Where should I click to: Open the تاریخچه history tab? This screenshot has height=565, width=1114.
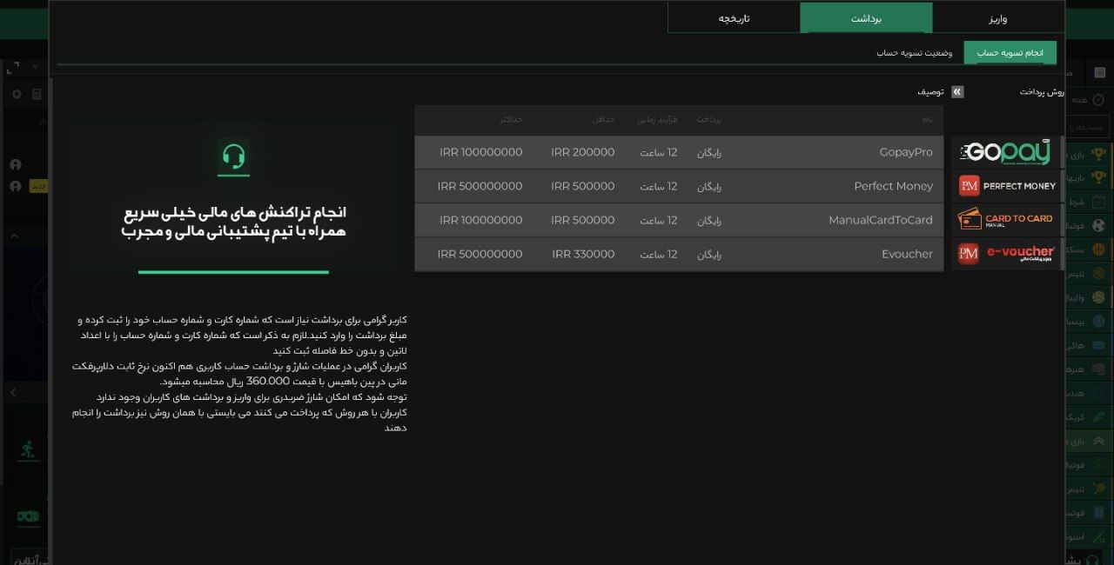coord(734,17)
